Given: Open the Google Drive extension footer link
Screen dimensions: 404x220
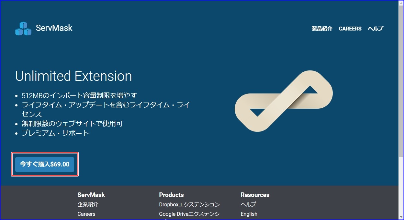Looking at the screenshot, I should 189,214.
